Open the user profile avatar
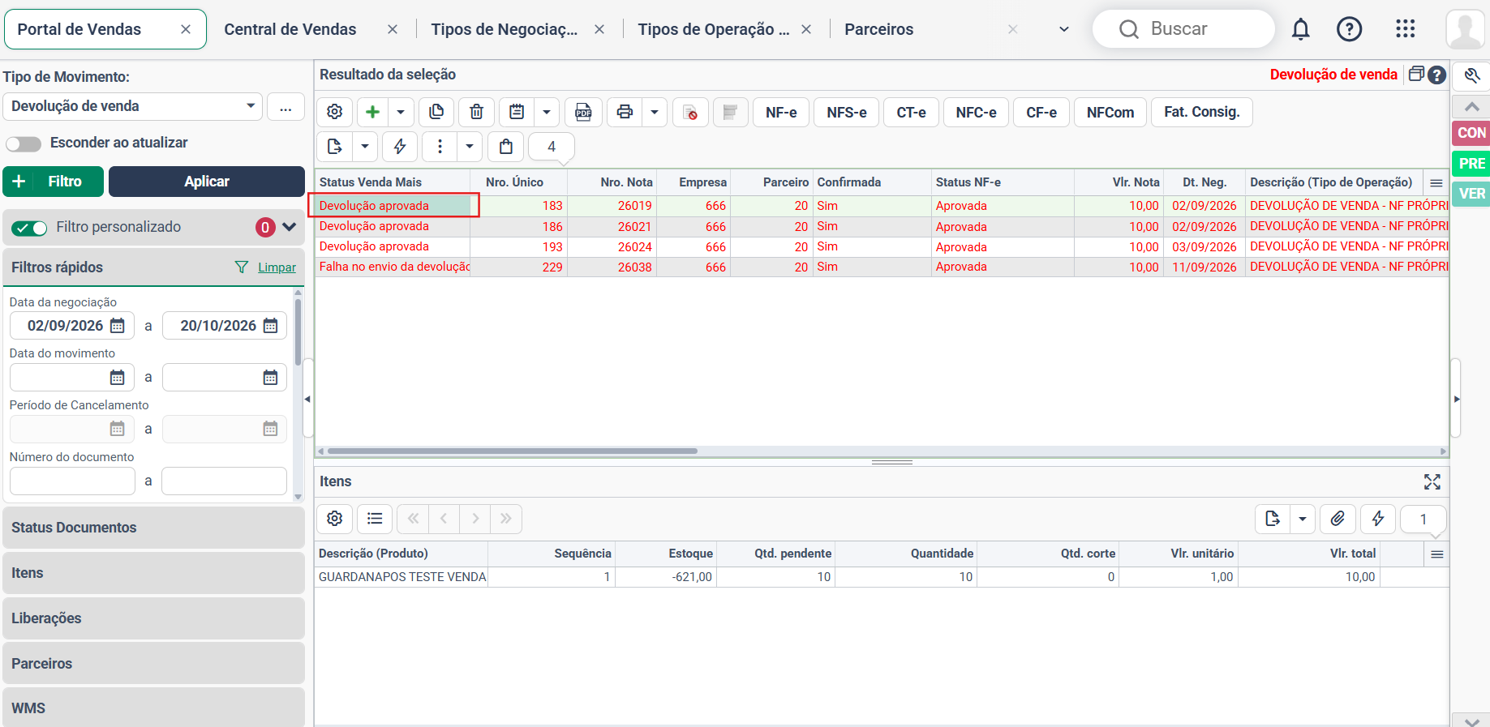Viewport: 1490px width, 727px height. (1466, 29)
